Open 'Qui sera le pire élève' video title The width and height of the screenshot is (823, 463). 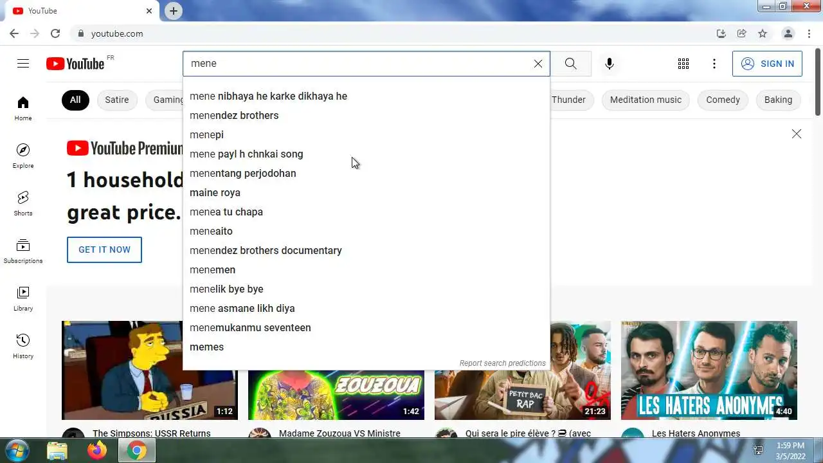point(528,433)
